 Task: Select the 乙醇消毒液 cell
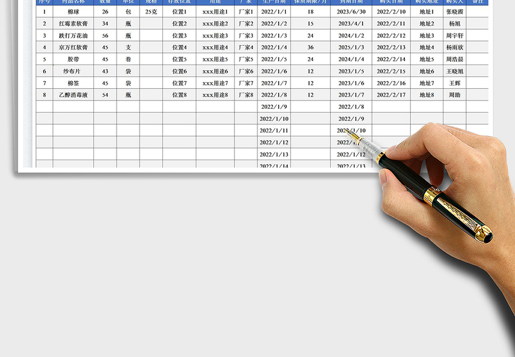click(x=73, y=95)
